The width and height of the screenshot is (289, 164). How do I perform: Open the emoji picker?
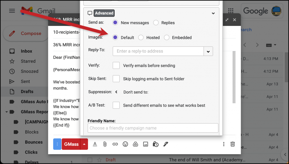coord(125,144)
